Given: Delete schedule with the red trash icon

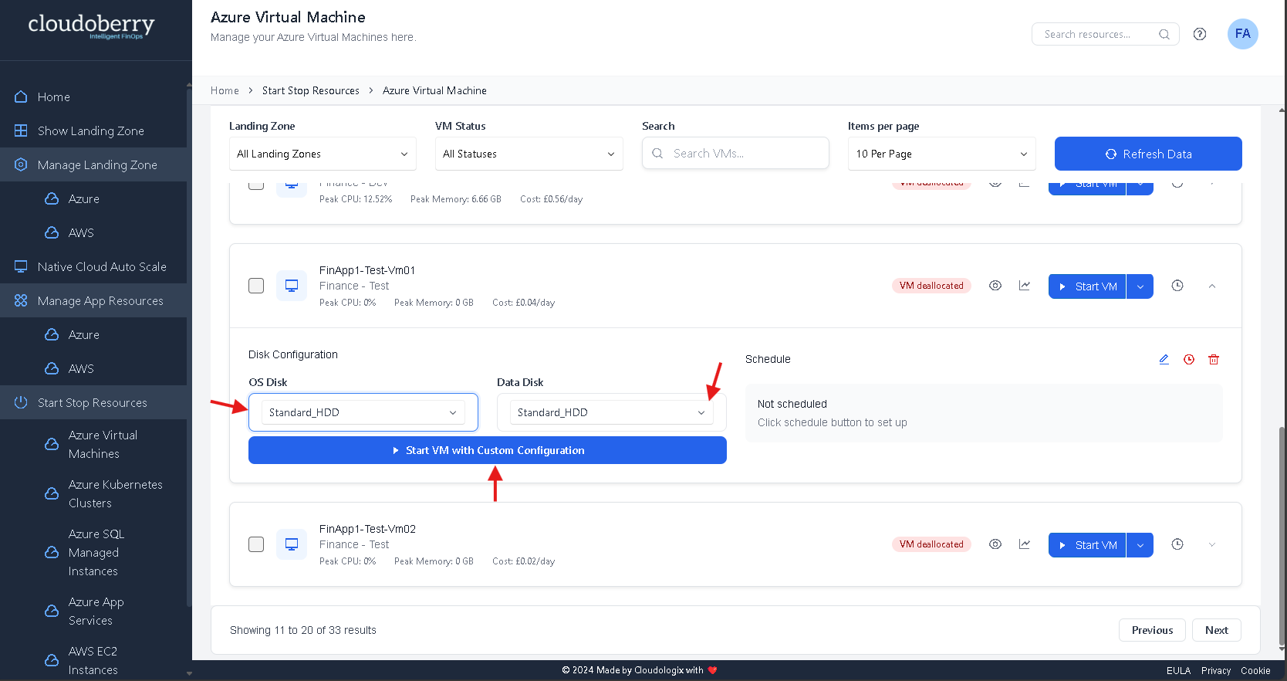Looking at the screenshot, I should tap(1214, 359).
